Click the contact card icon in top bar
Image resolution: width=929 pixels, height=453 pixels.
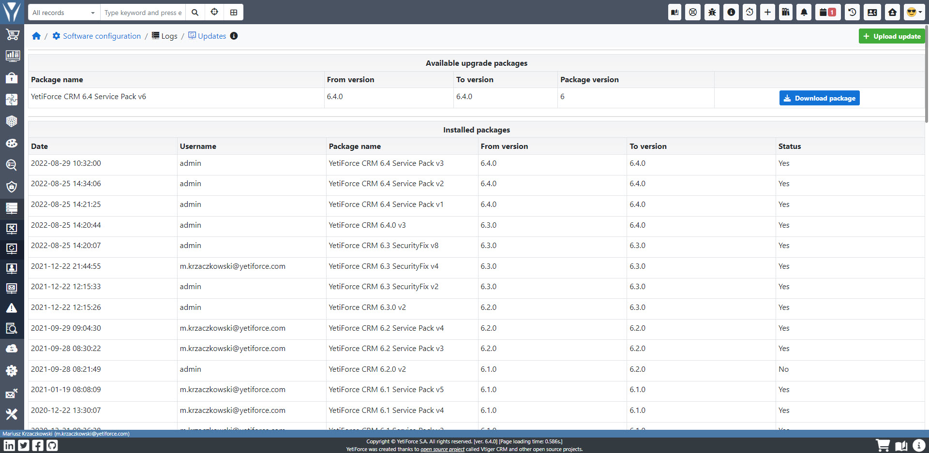pos(872,12)
